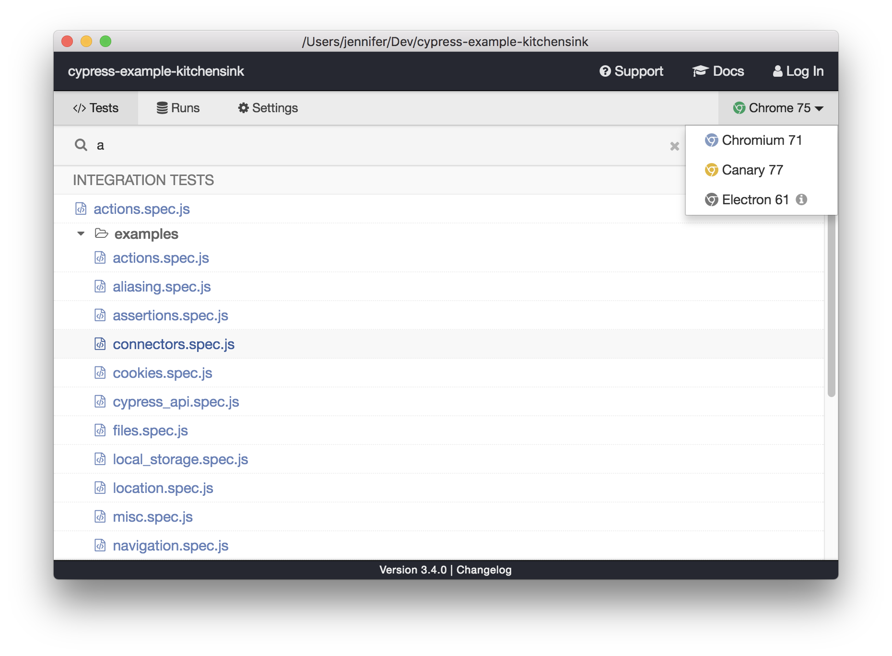The width and height of the screenshot is (892, 656).
Task: Open the Settings tab
Action: (x=268, y=108)
